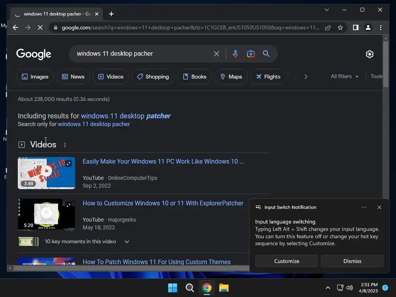Click the magnifier search button
The width and height of the screenshot is (396, 297).
(266, 53)
